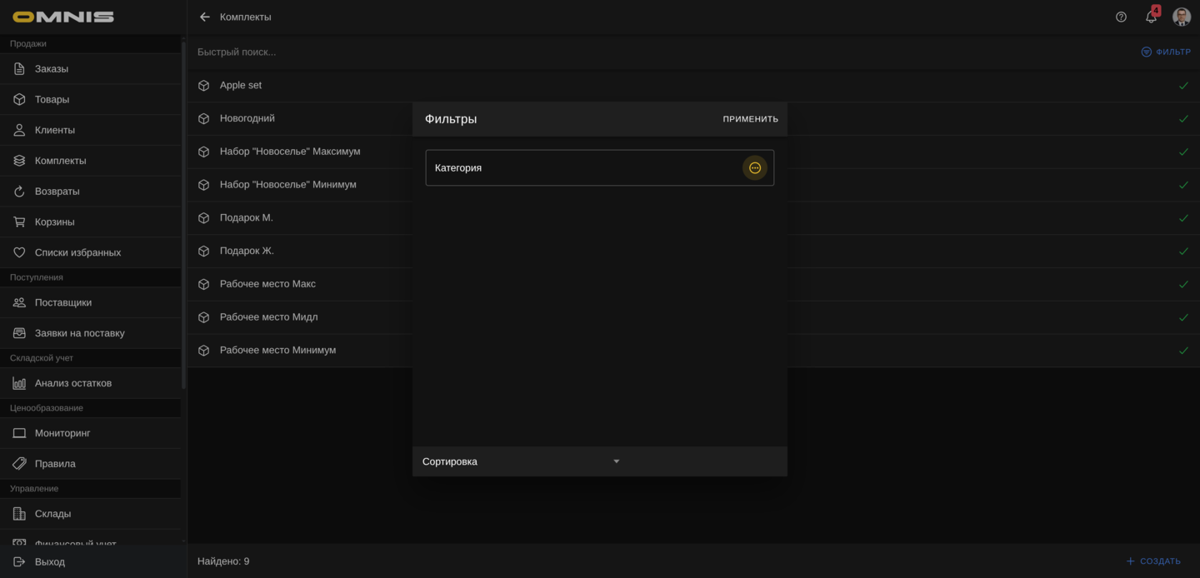Open the Фильтр panel in the top right

1166,52
